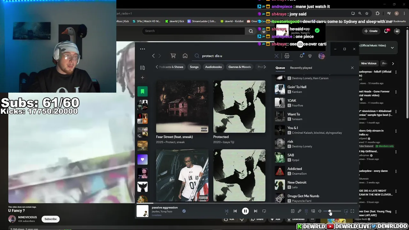Toggle repeat in Spotify player
Screen dimensions: 409x230
(x=264, y=211)
